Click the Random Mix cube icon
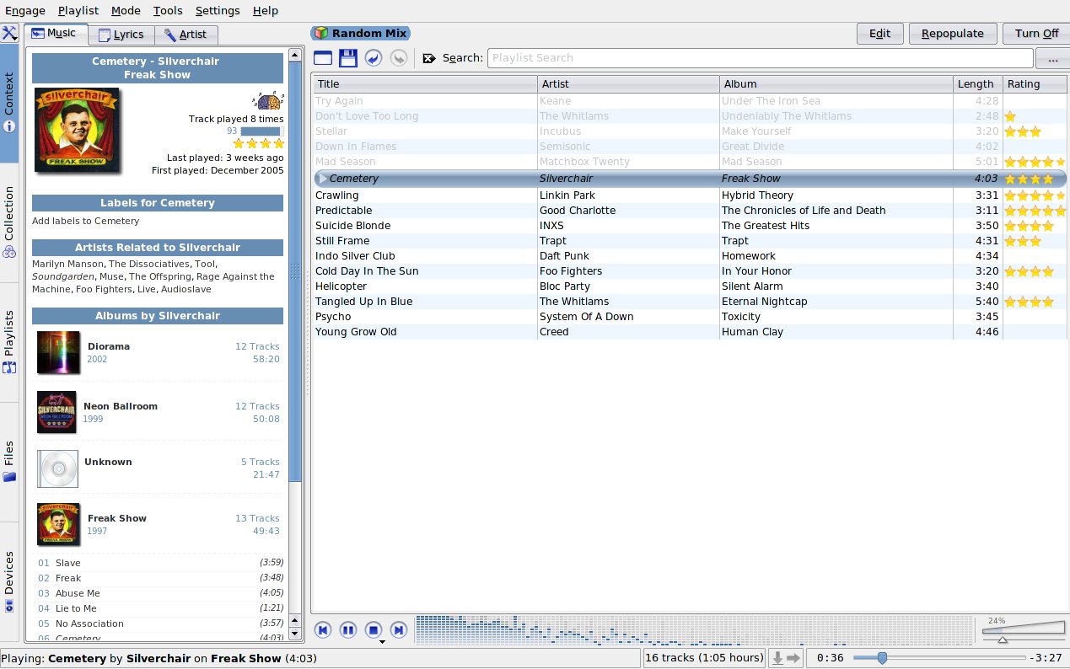Viewport: 1070px width, 669px height. point(320,34)
